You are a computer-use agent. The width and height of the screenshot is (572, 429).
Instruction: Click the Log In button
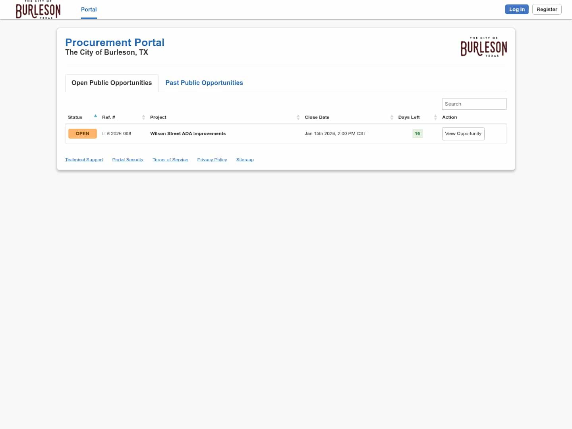pyautogui.click(x=517, y=9)
